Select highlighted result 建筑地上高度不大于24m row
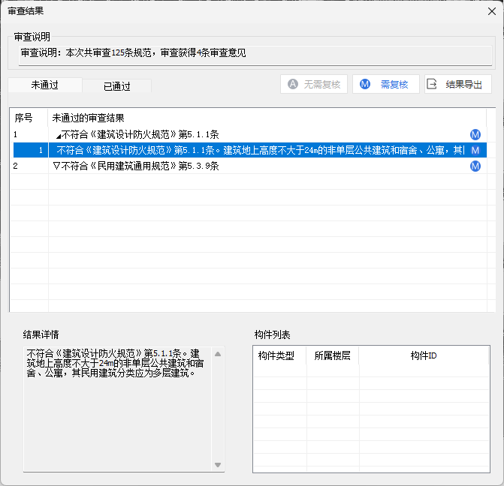Viewport: 504px width, 486px height. coord(250,150)
